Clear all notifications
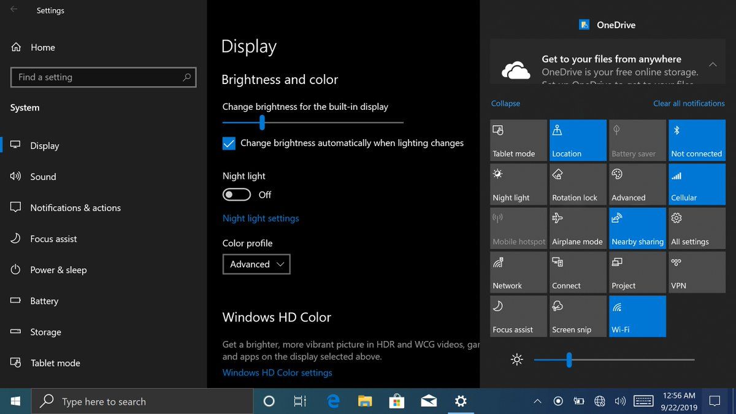 coord(689,104)
